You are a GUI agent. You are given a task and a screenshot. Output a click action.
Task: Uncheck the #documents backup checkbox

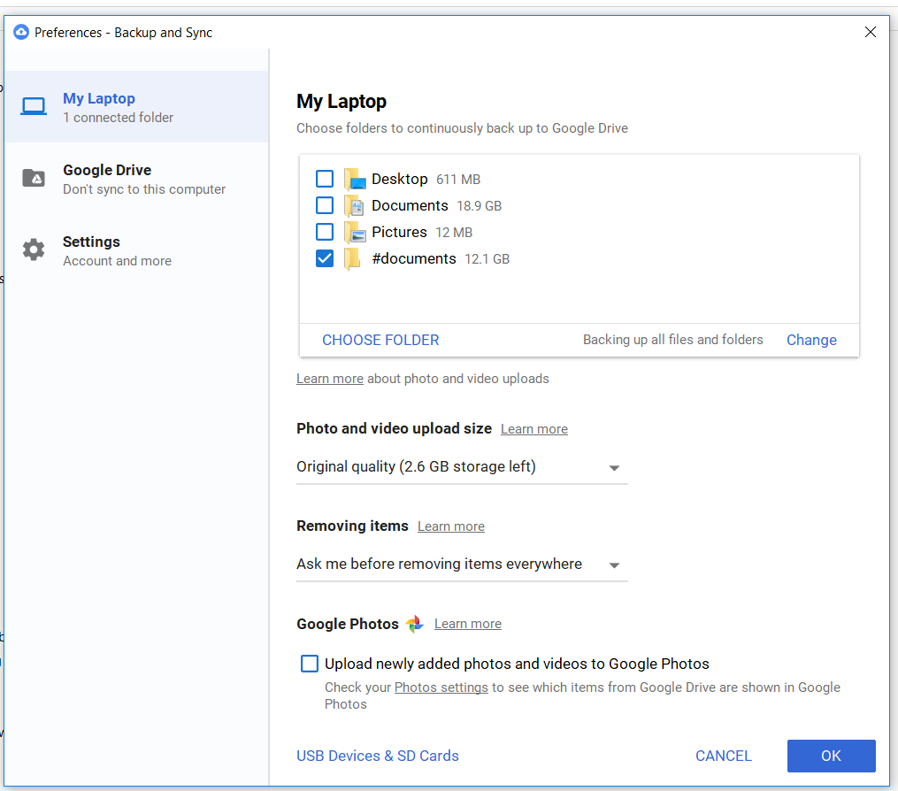[325, 257]
